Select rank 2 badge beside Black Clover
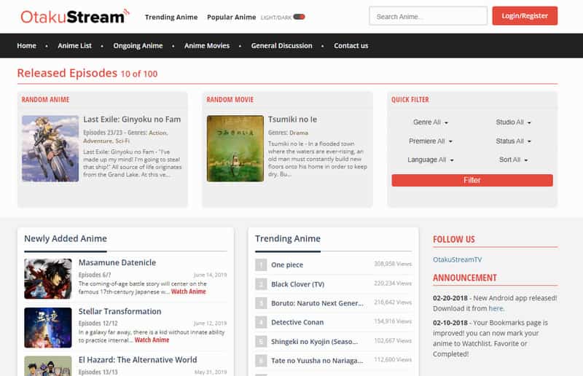This screenshot has width=583, height=376. (261, 284)
